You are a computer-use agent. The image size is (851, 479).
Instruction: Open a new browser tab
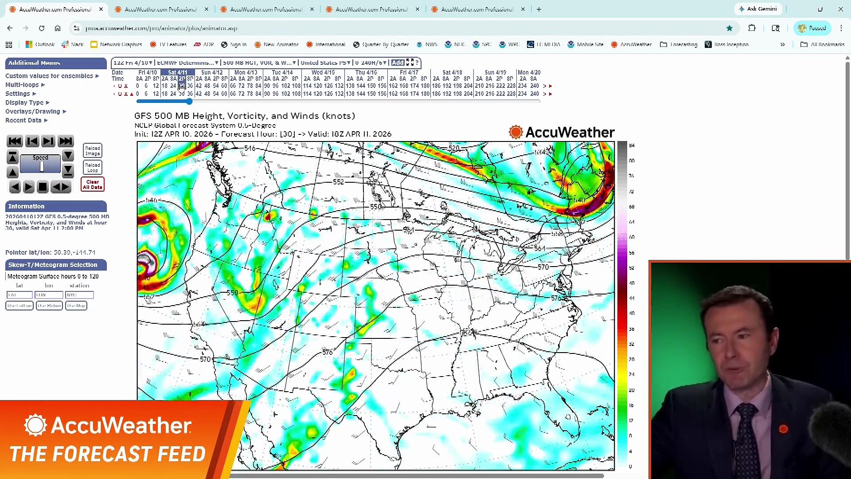point(539,9)
